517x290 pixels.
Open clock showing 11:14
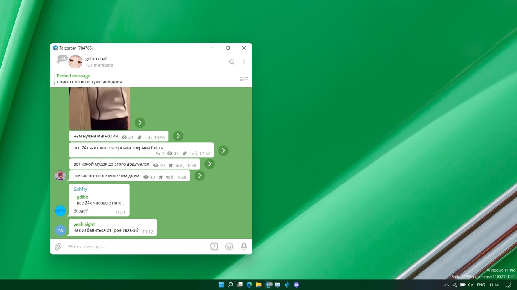click(494, 285)
